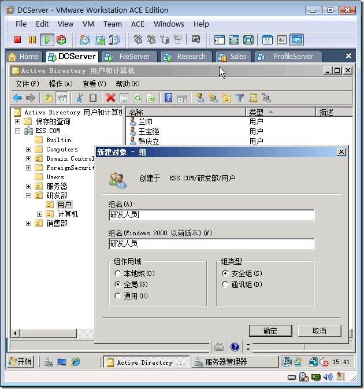This screenshot has height=389, width=364.
Task: Click the tree pane scroll left arrow
Action: [x=16, y=333]
